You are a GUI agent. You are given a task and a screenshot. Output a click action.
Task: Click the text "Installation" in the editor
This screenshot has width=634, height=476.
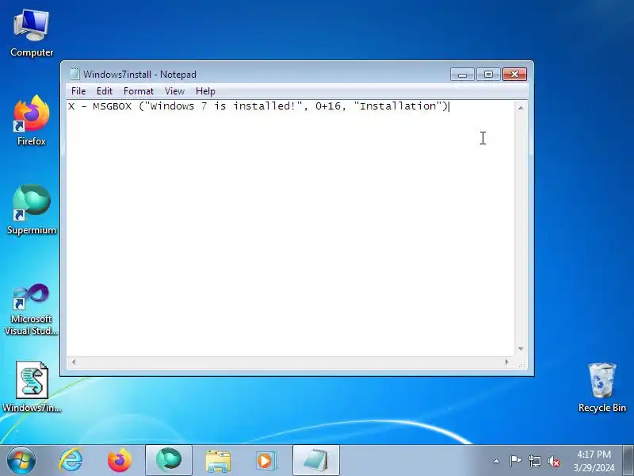point(398,106)
